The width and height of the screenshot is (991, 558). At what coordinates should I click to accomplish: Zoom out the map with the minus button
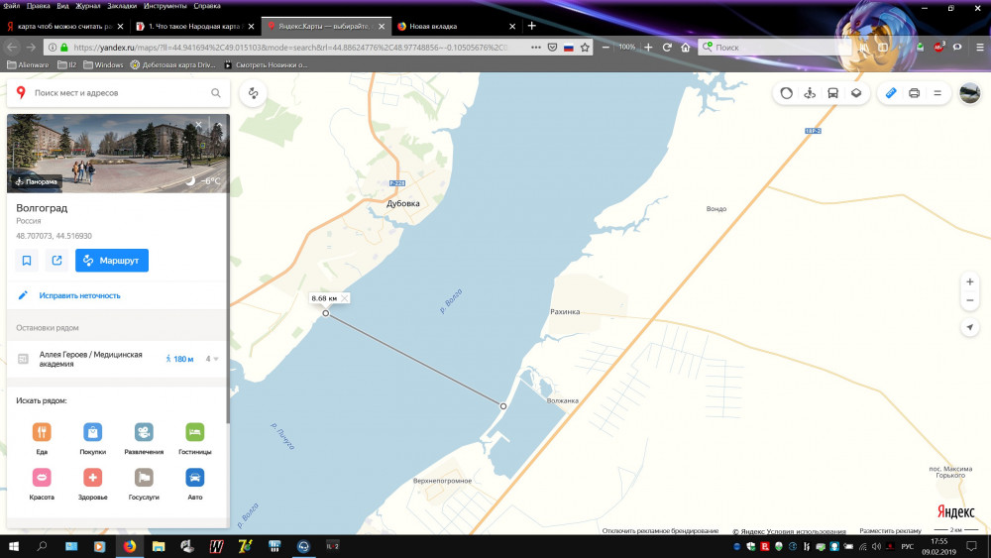tap(969, 300)
